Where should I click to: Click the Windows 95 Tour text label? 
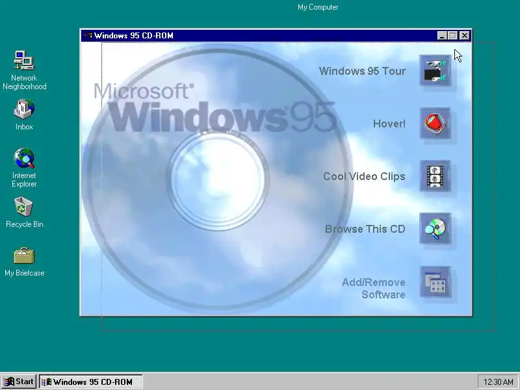point(362,71)
